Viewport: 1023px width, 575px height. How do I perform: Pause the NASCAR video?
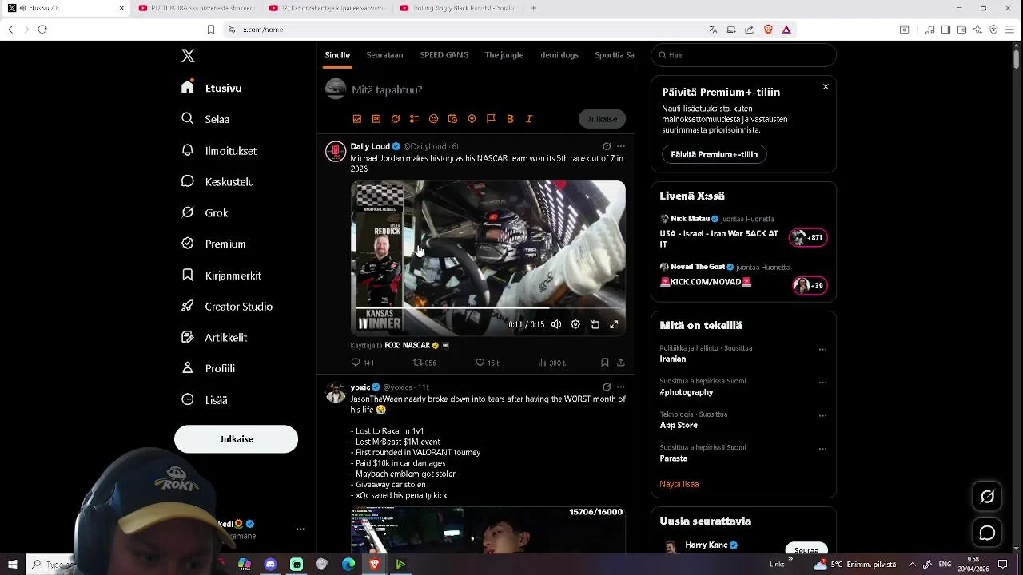point(363,324)
